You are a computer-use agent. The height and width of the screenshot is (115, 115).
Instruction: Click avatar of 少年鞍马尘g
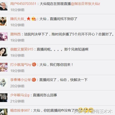(4, 97)
